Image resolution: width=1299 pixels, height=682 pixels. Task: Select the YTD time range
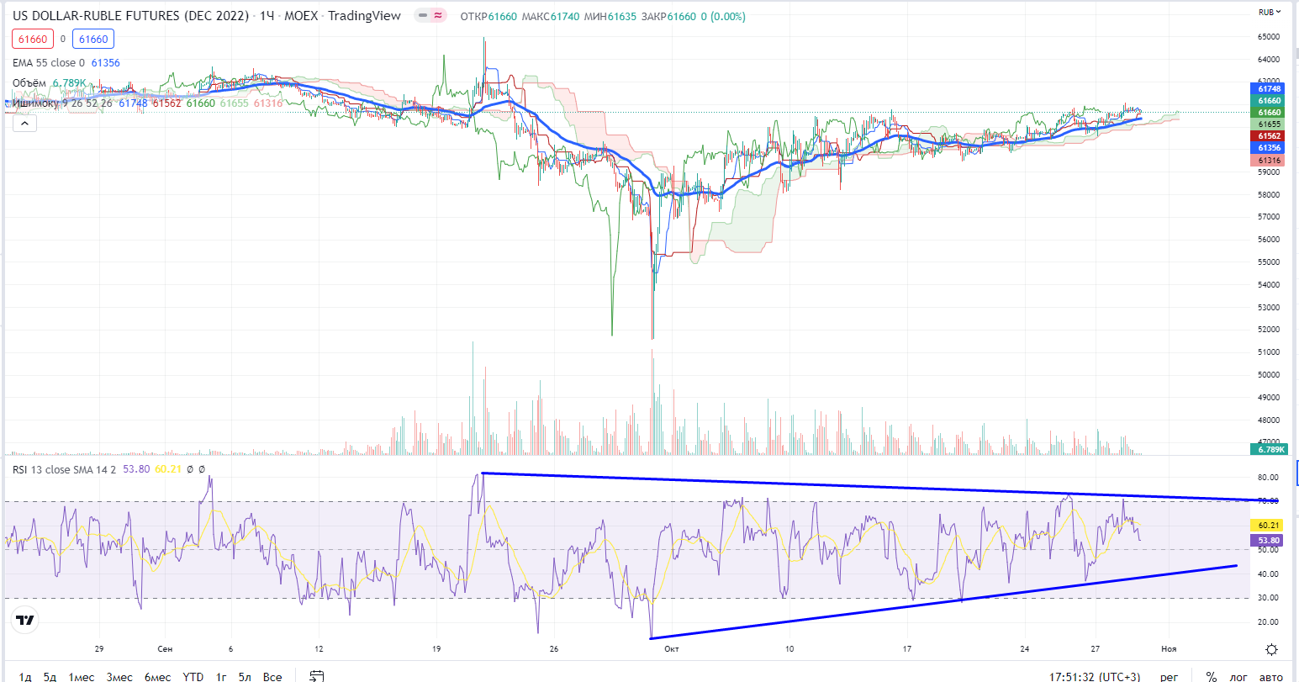click(x=193, y=676)
